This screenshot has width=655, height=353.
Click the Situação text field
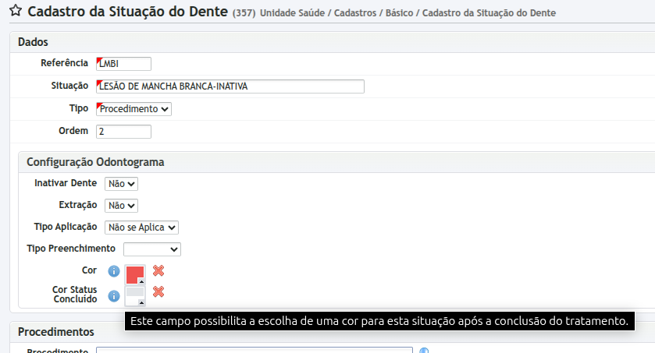point(230,86)
